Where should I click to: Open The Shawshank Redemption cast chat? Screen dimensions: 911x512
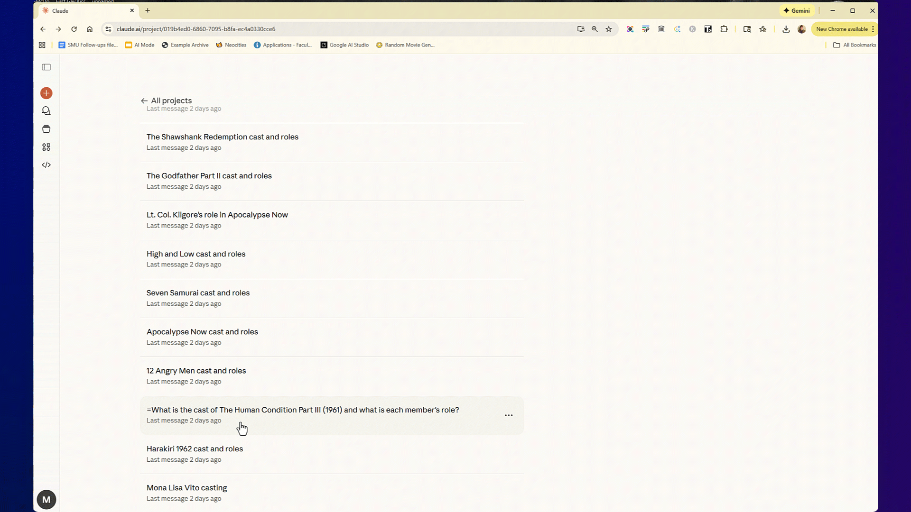[222, 137]
